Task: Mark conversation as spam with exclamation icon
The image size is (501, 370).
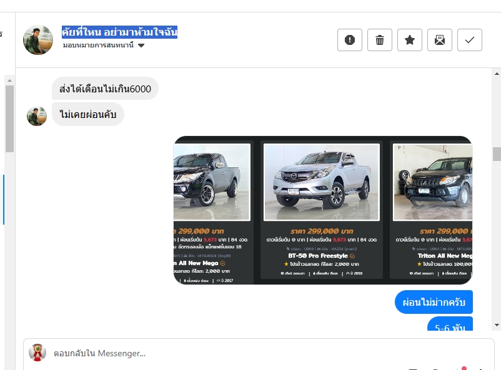Action: (350, 40)
